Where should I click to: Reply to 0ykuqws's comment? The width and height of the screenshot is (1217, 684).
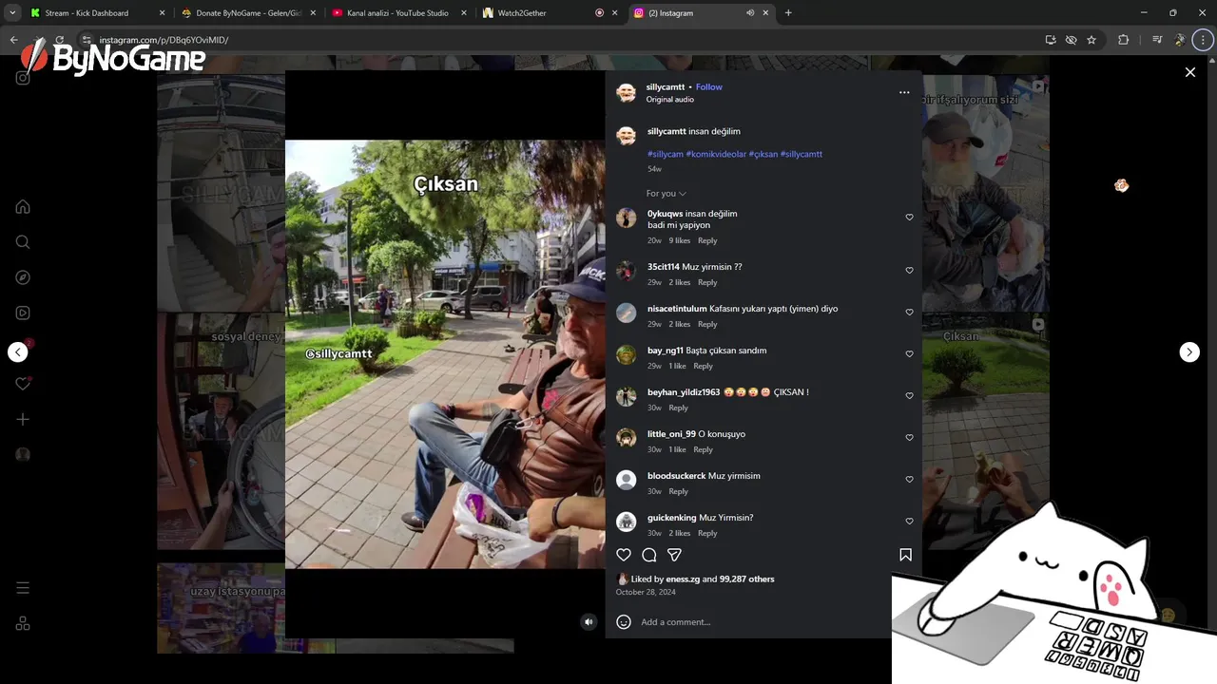[707, 240]
